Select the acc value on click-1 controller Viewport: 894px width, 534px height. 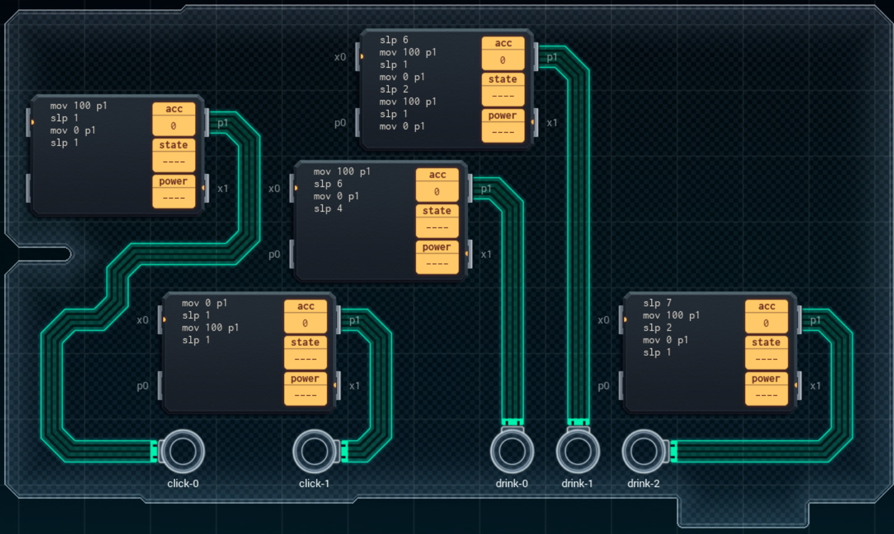[305, 323]
